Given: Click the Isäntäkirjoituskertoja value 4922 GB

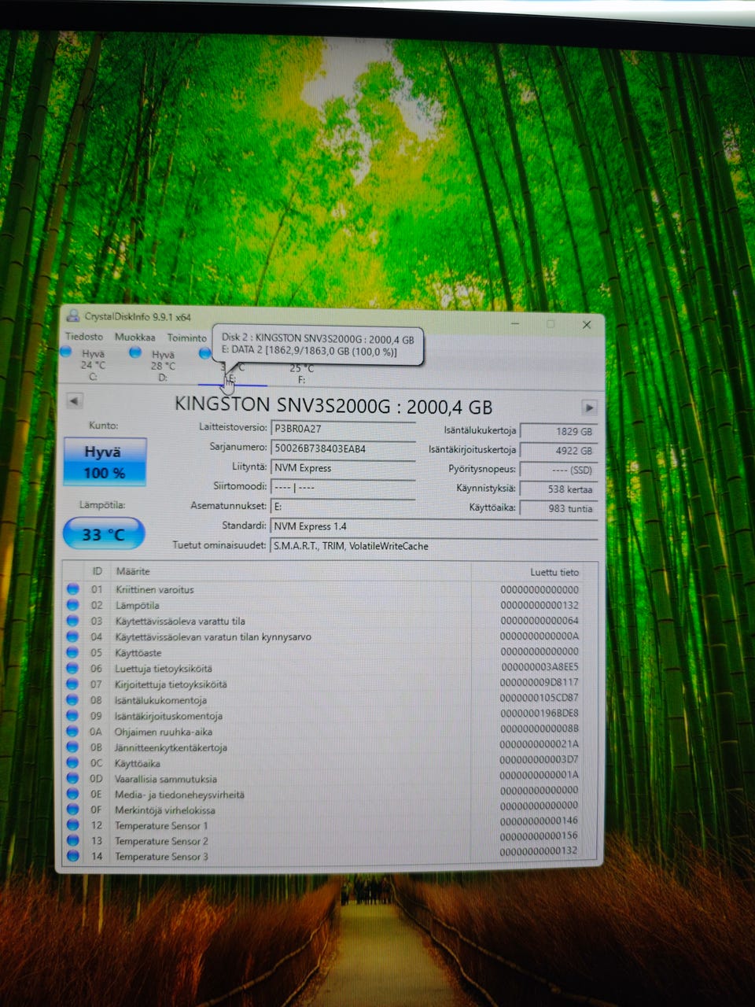Looking at the screenshot, I should tap(559, 451).
